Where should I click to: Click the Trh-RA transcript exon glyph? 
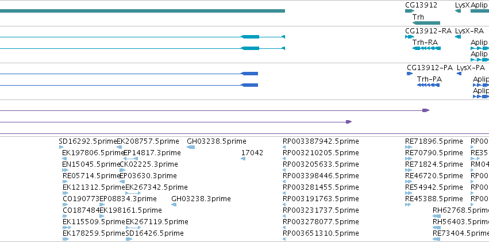click(426, 48)
